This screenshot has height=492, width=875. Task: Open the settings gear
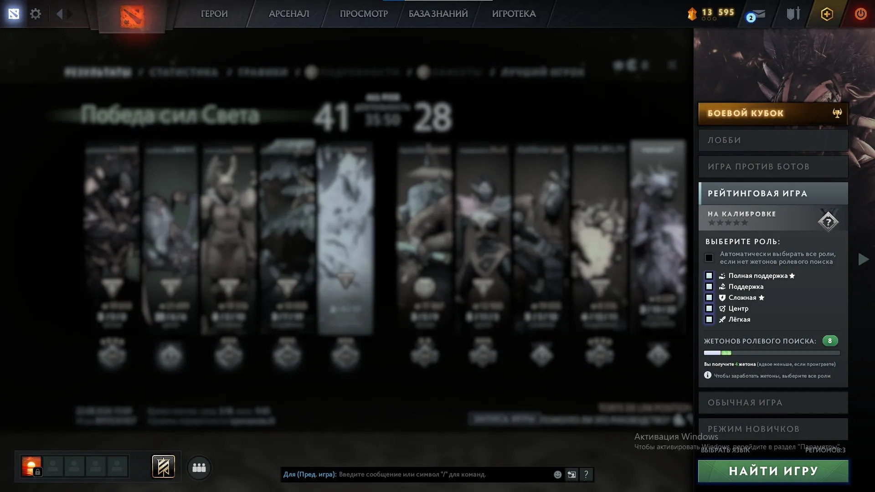click(x=36, y=14)
